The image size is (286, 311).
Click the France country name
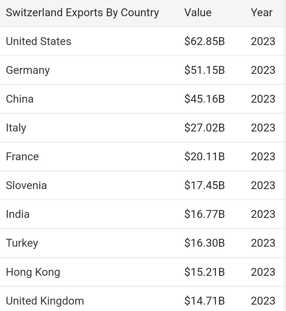[22, 157]
